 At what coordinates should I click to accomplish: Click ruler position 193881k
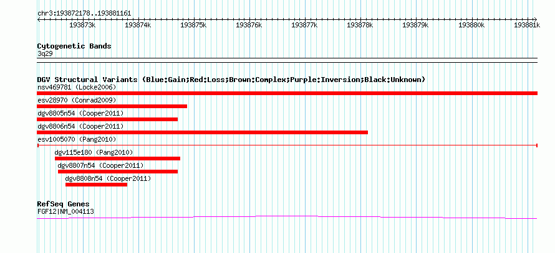tap(527, 25)
